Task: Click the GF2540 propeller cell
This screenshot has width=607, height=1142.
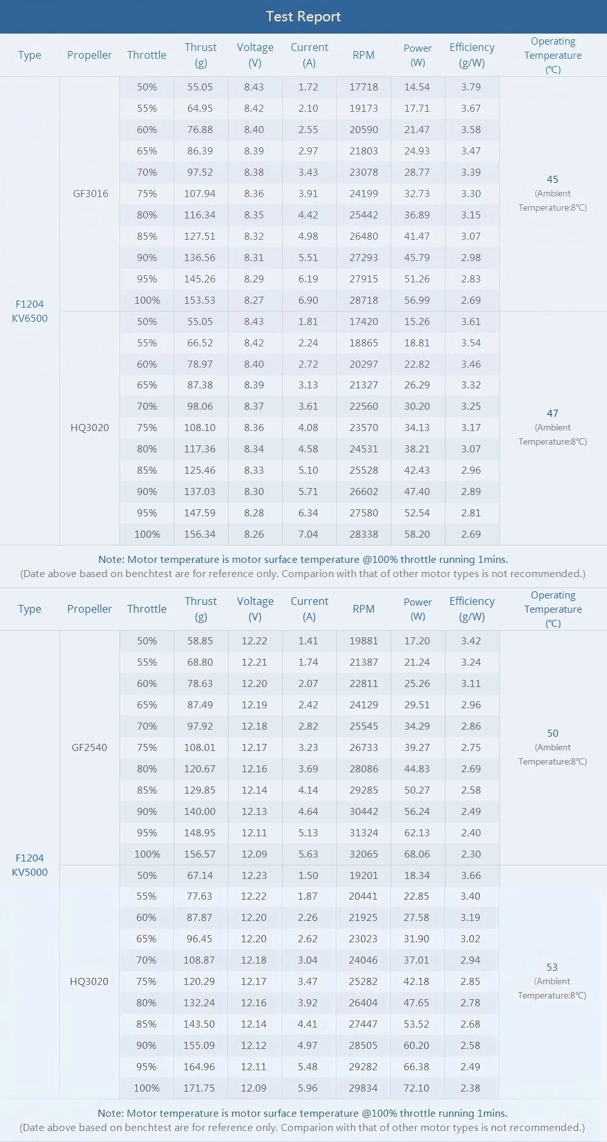Action: (x=90, y=747)
